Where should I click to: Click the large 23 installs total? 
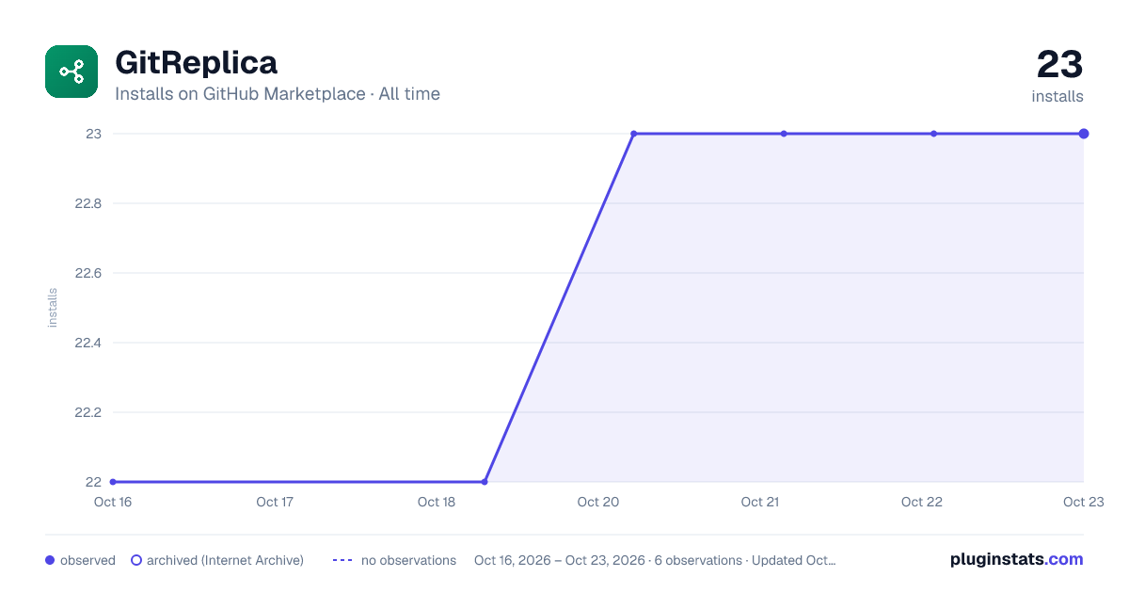pos(1060,65)
